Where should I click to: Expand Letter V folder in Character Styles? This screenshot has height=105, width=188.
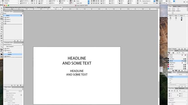click(x=4, y=17)
